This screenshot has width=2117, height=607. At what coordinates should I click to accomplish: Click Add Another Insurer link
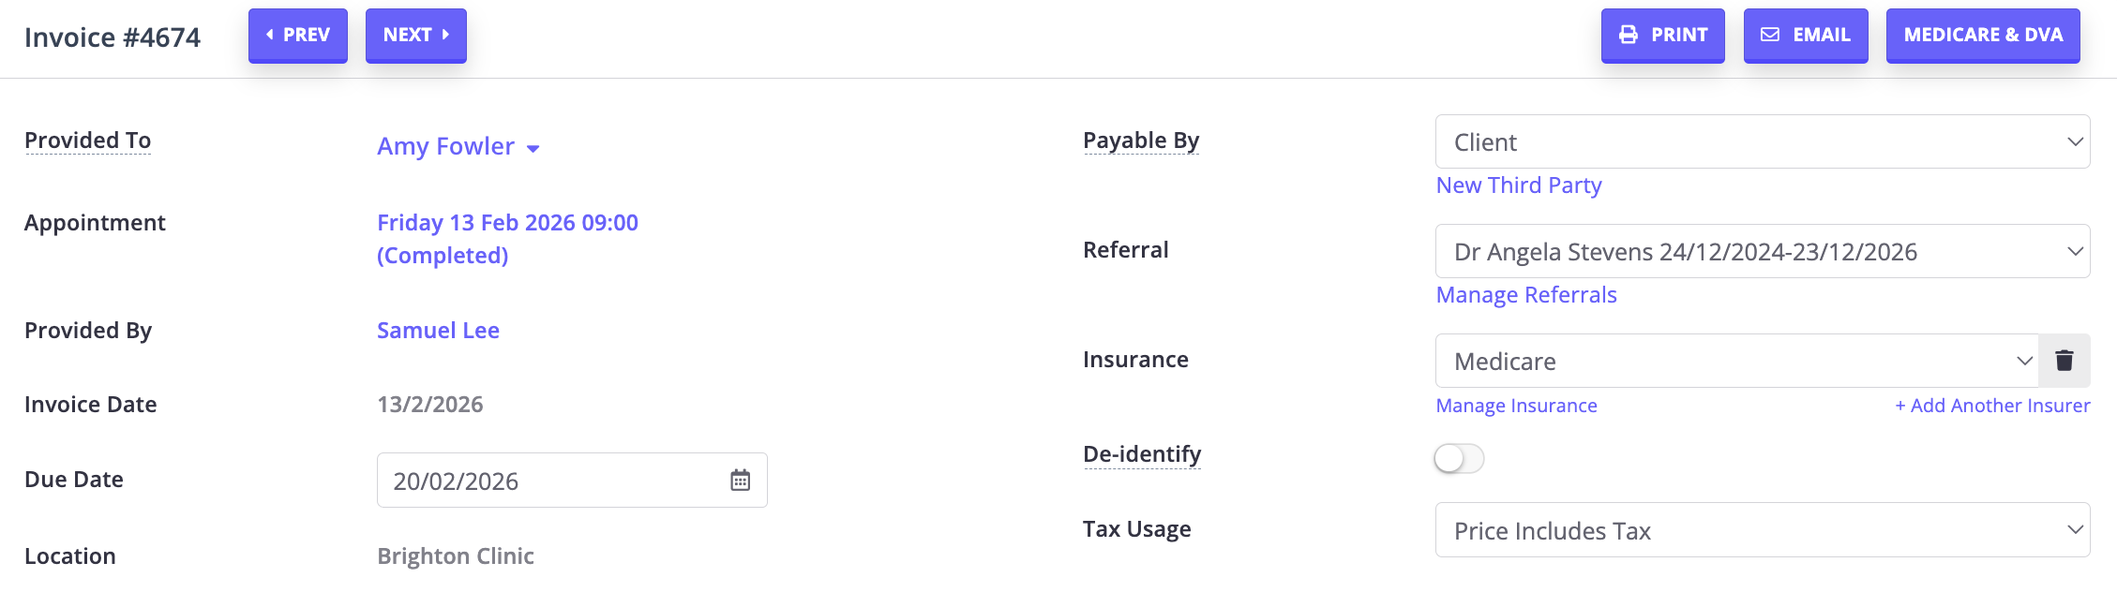tap(1991, 406)
